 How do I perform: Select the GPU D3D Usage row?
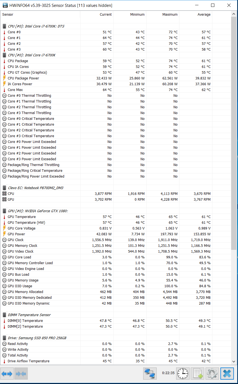[116, 286]
